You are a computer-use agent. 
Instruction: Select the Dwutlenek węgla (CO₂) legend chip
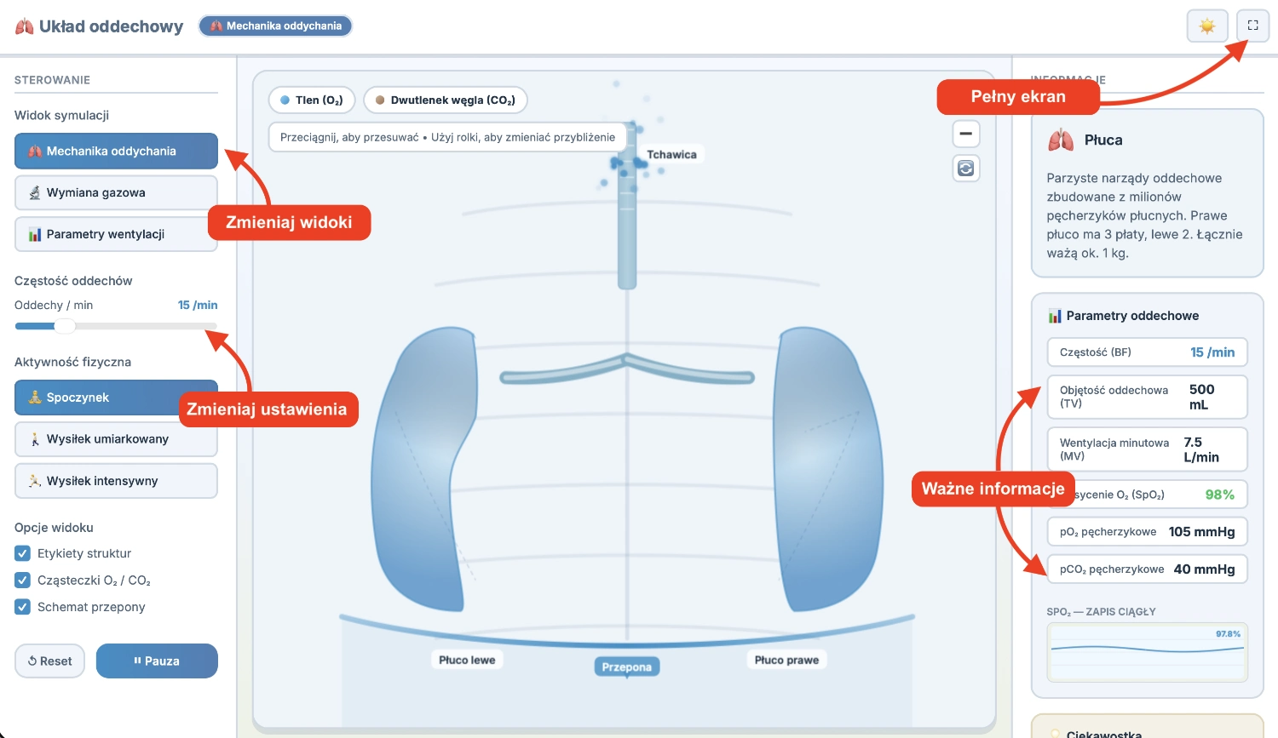[x=445, y=100]
